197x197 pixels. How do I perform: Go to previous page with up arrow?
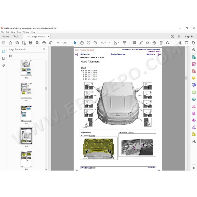tap(44, 43)
